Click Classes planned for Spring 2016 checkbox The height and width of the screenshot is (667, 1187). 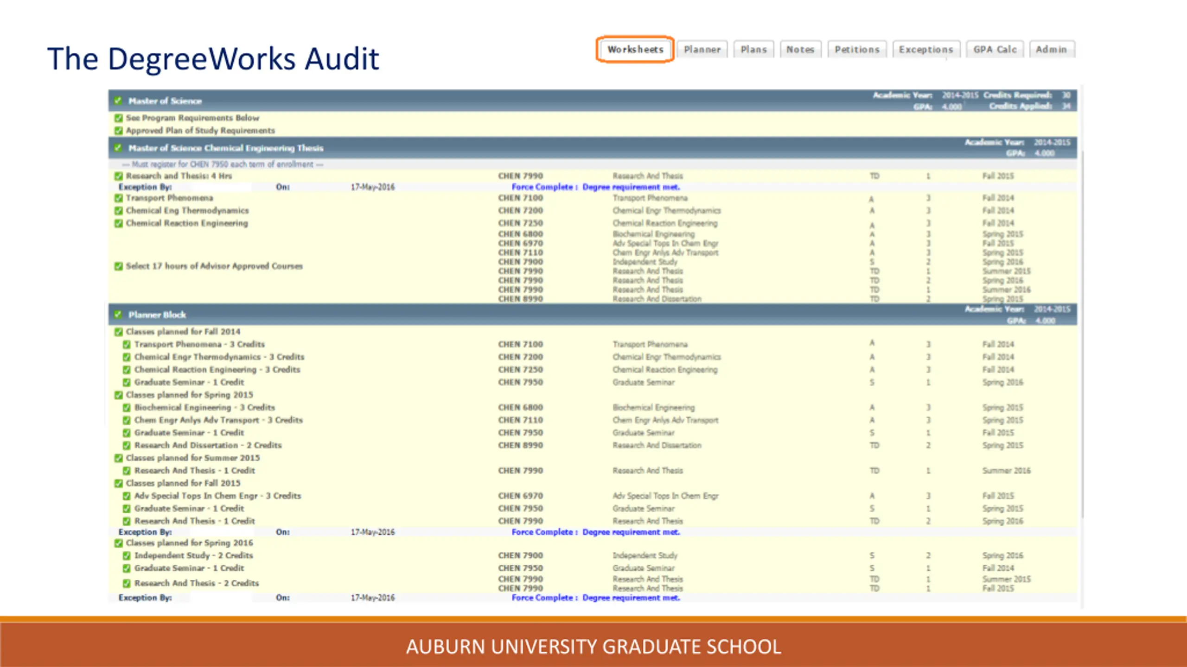[x=119, y=543]
